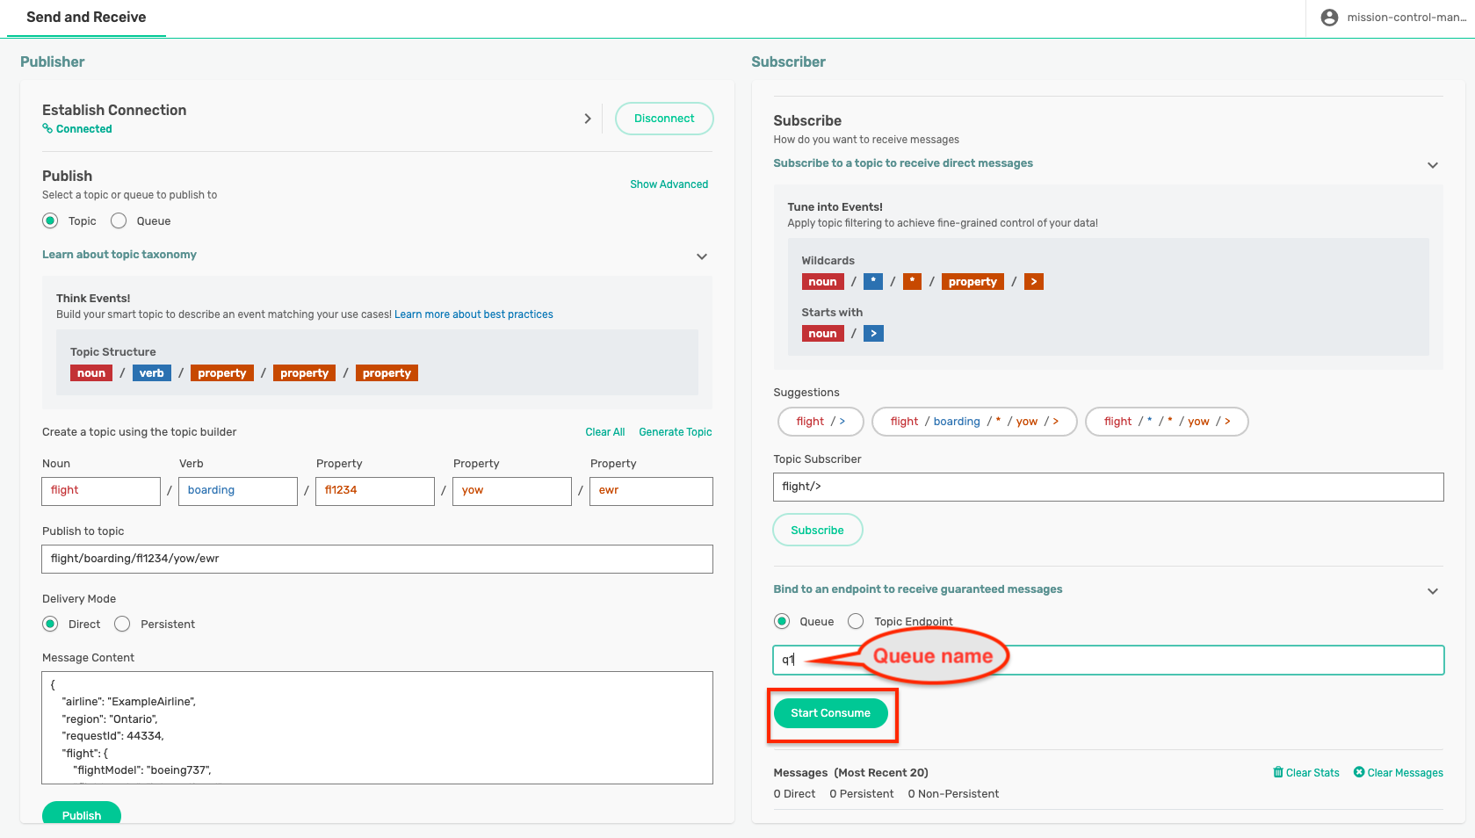
Task: Pick the 'flight / >' suggestion chip
Action: [x=821, y=422]
